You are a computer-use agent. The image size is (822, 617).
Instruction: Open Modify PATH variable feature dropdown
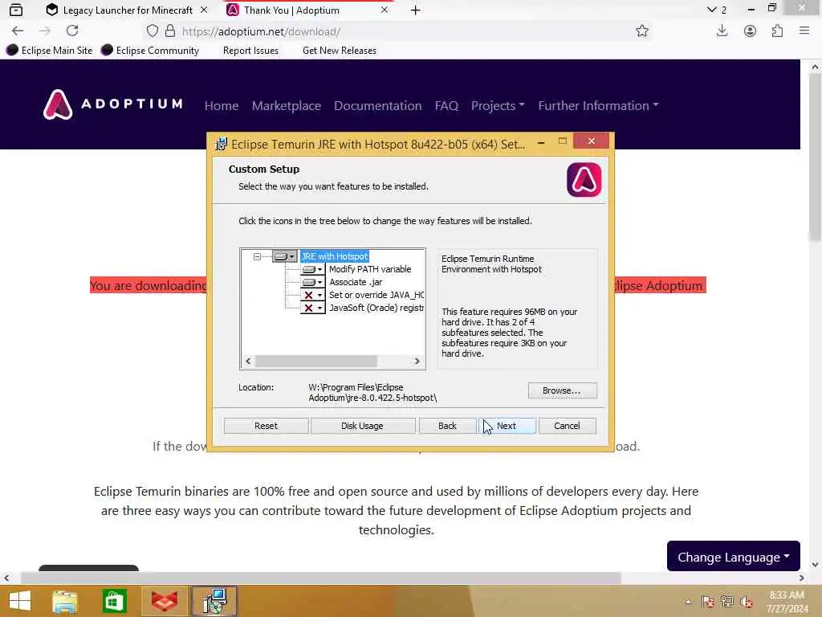312,269
